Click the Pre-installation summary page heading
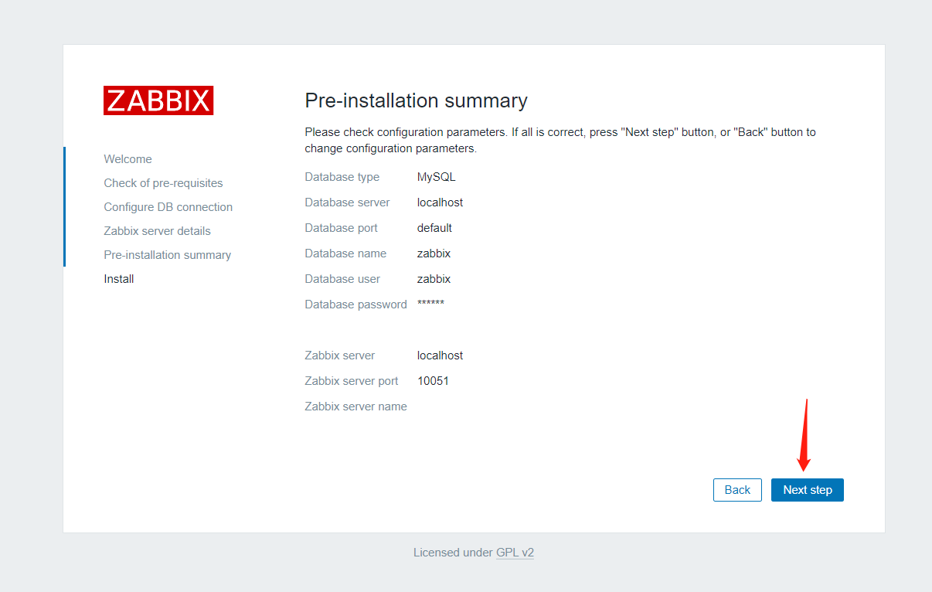 click(417, 100)
